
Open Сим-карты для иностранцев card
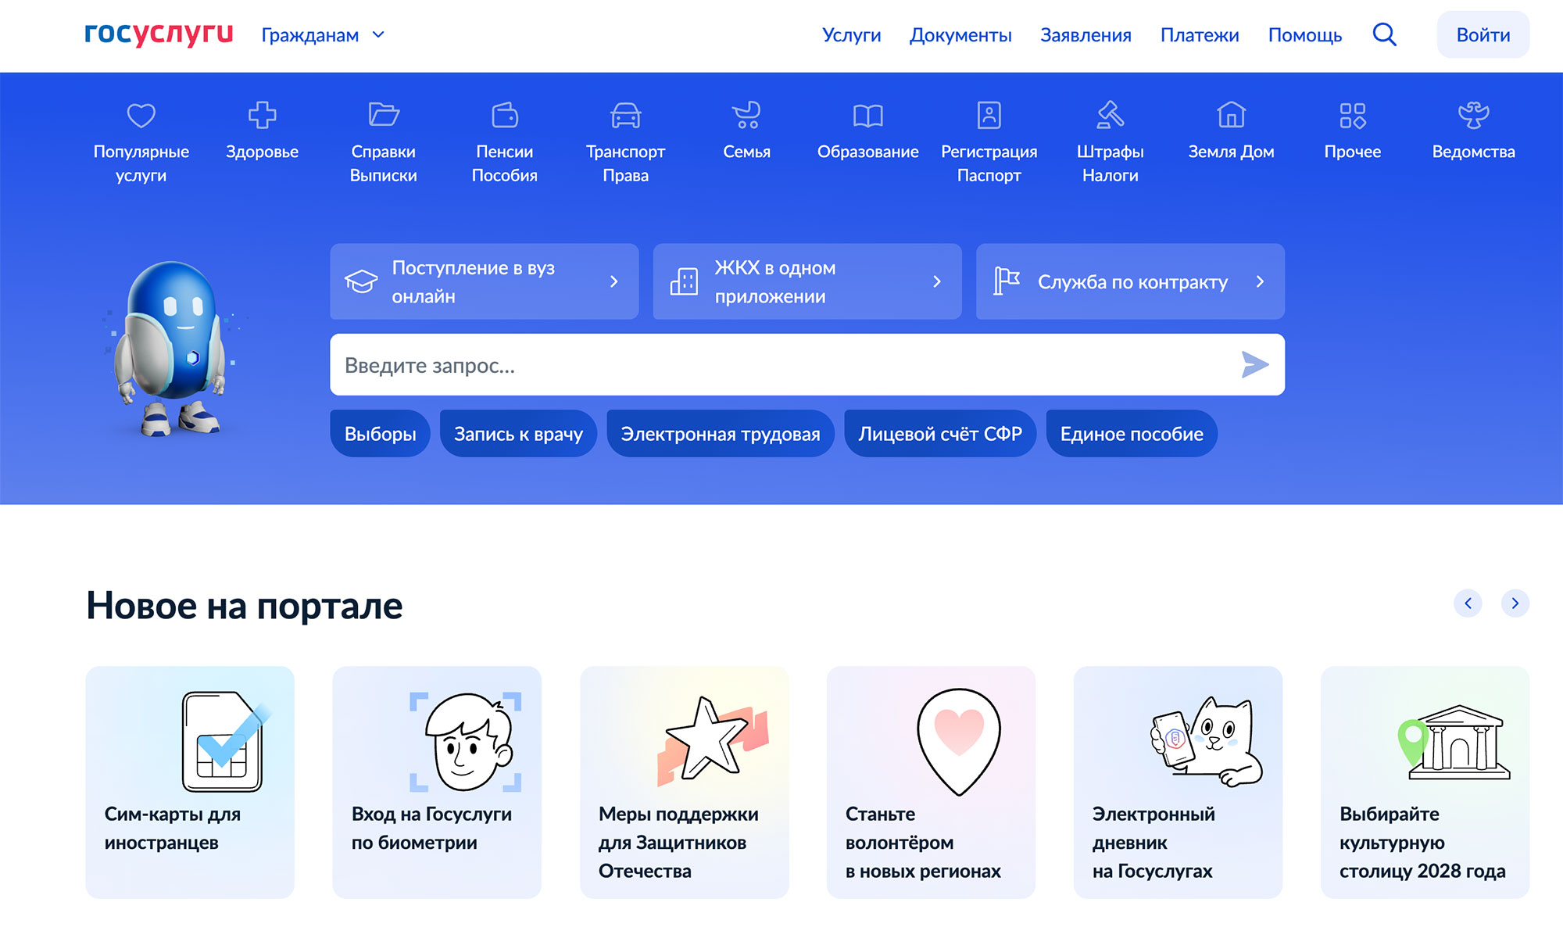[x=190, y=782]
